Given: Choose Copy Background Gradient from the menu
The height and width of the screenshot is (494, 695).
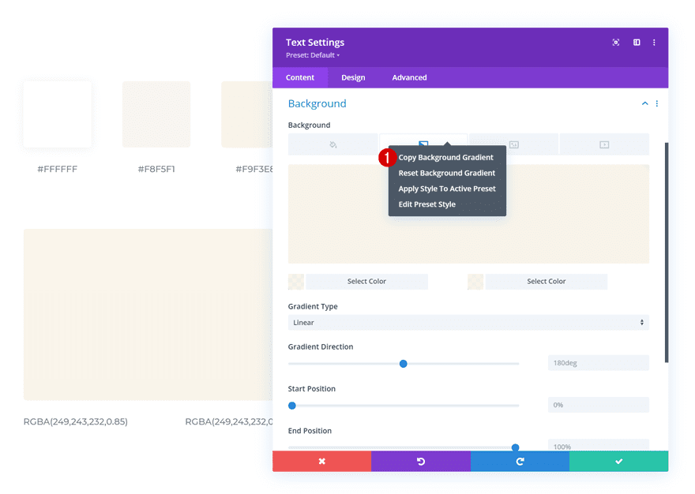Looking at the screenshot, I should tap(446, 157).
